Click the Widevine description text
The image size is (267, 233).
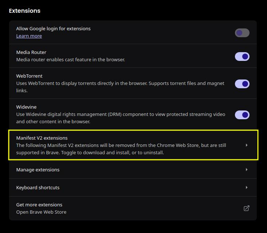[x=121, y=118]
